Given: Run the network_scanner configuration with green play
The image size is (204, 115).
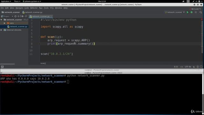Looking at the screenshot, I should pyautogui.click(x=187, y=12).
